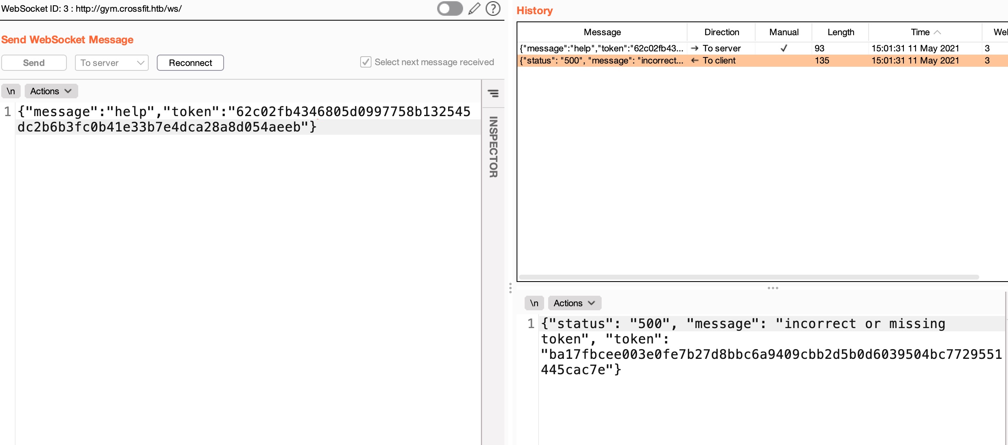Expand Actions menu in message editor
This screenshot has height=445, width=1008.
coord(51,91)
